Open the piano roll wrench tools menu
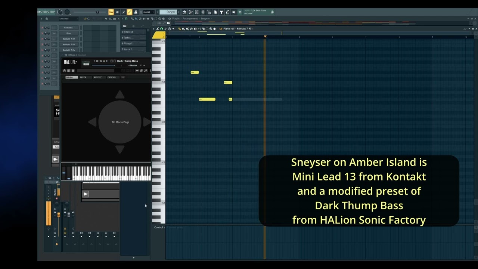 158,29
